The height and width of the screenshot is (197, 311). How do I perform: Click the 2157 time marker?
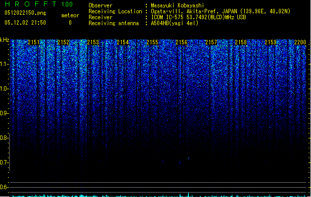click(211, 42)
